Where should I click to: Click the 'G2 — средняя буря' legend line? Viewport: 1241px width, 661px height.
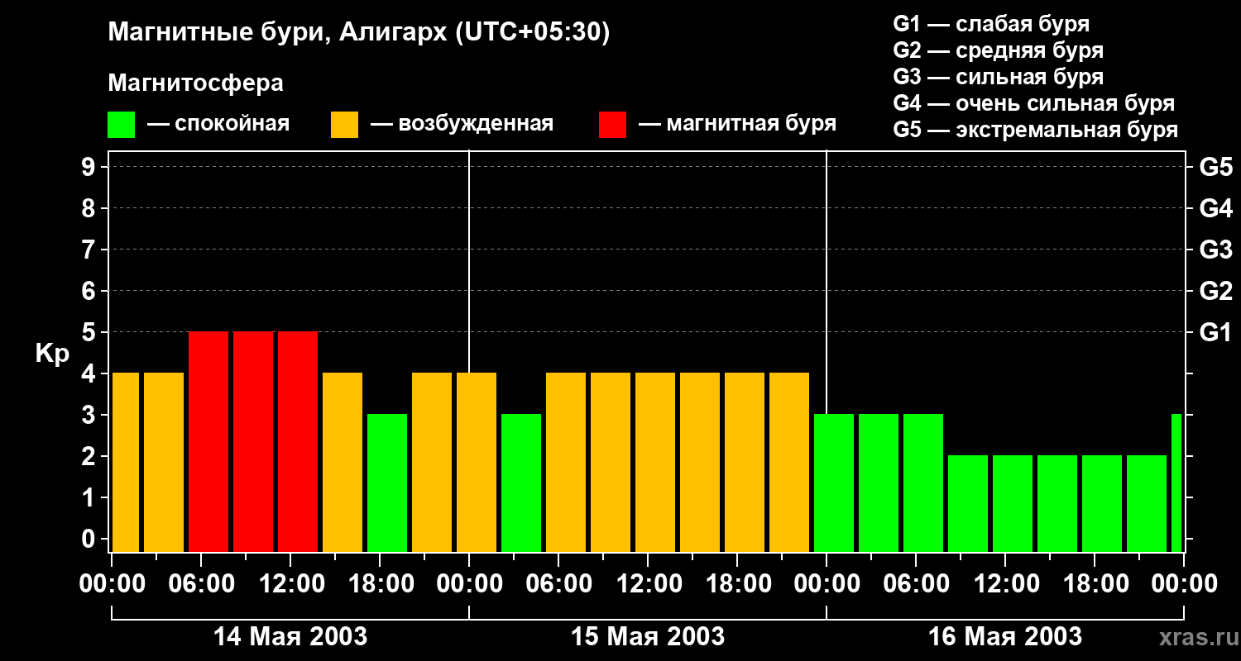(x=998, y=50)
